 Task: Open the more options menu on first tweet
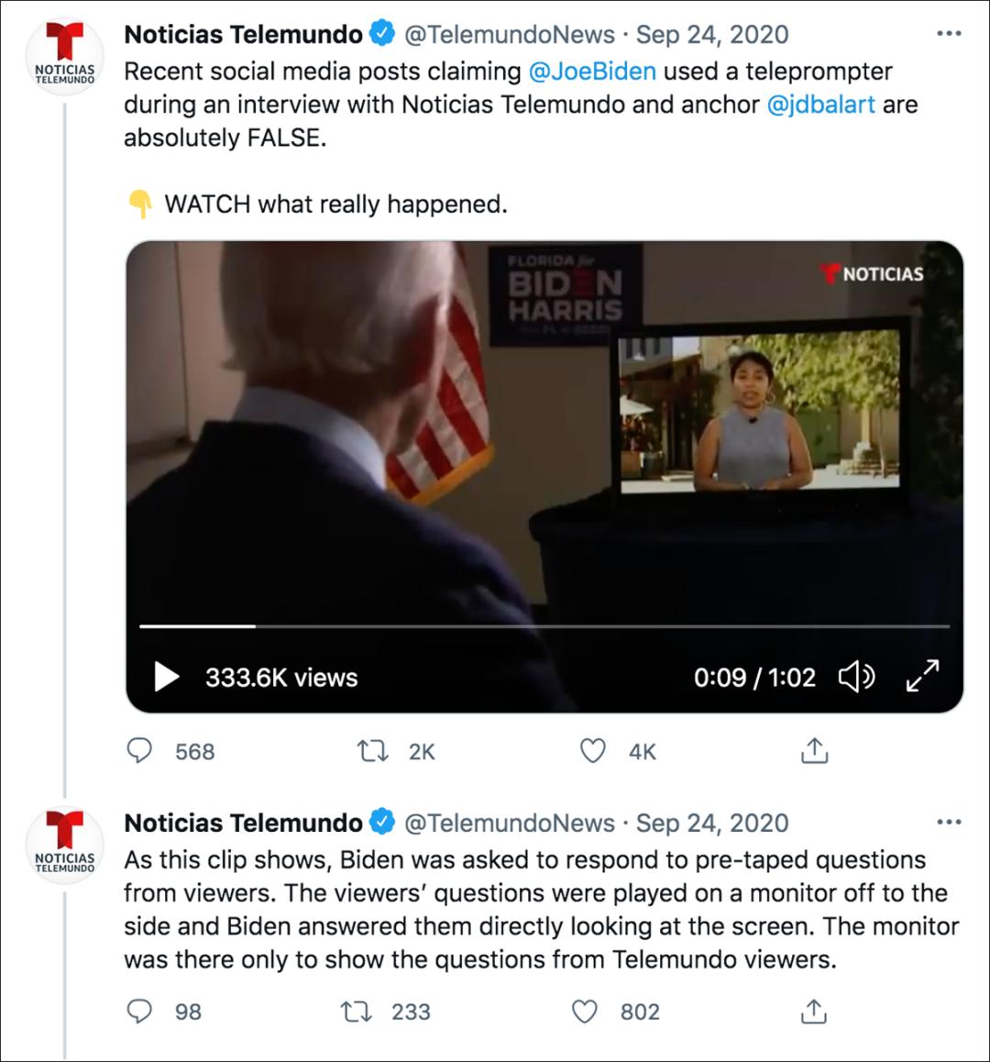point(949,34)
